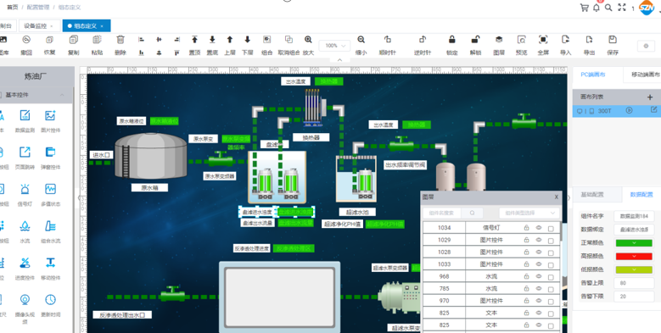Click the 锁定 lock icon

(x=452, y=40)
